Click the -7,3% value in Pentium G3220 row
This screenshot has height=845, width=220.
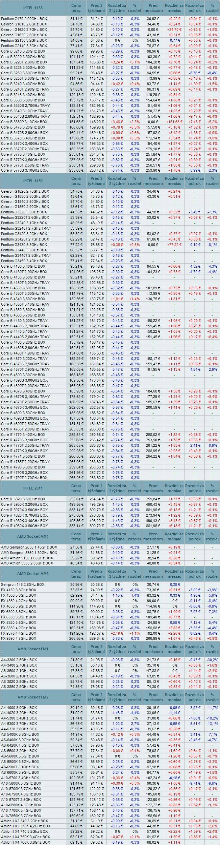[212, 212]
